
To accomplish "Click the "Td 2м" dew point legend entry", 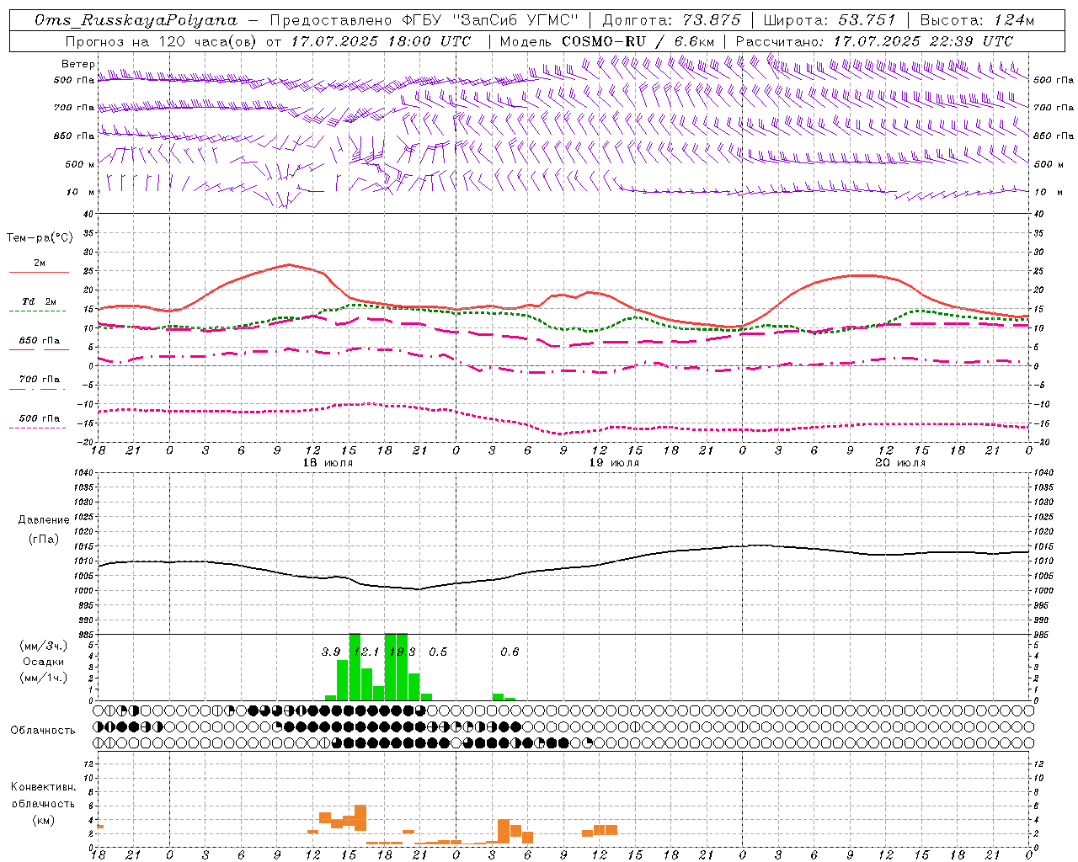I will point(40,301).
